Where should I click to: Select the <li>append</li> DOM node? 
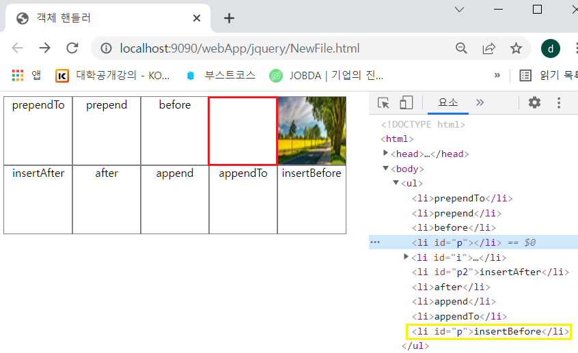tap(454, 301)
